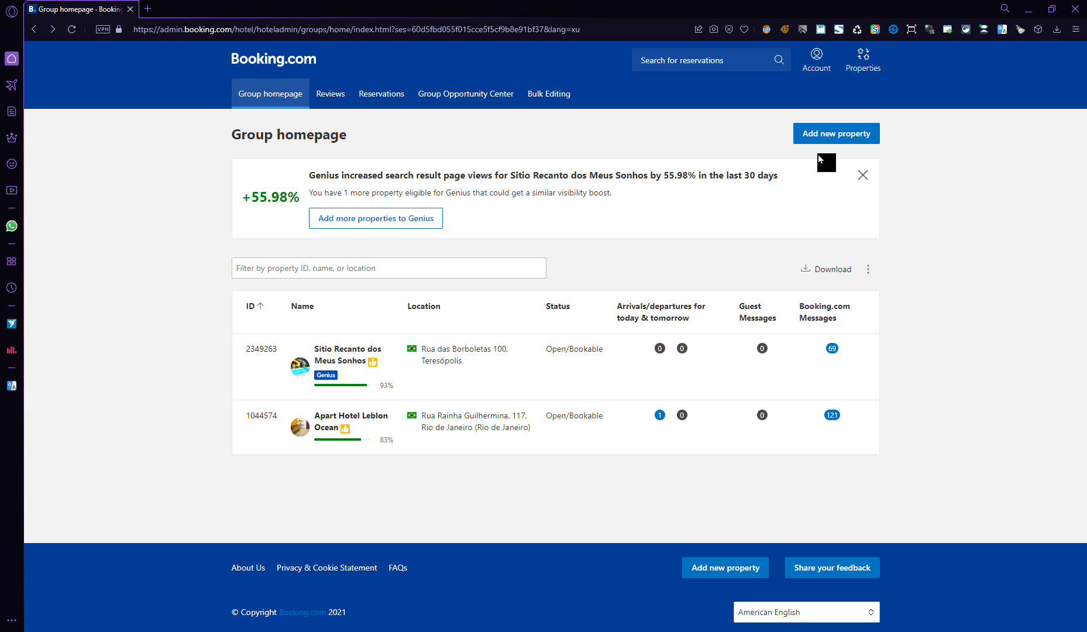Image resolution: width=1087 pixels, height=632 pixels.
Task: Open the Sitio Recanto dos Meus Sonhos property
Action: click(347, 355)
